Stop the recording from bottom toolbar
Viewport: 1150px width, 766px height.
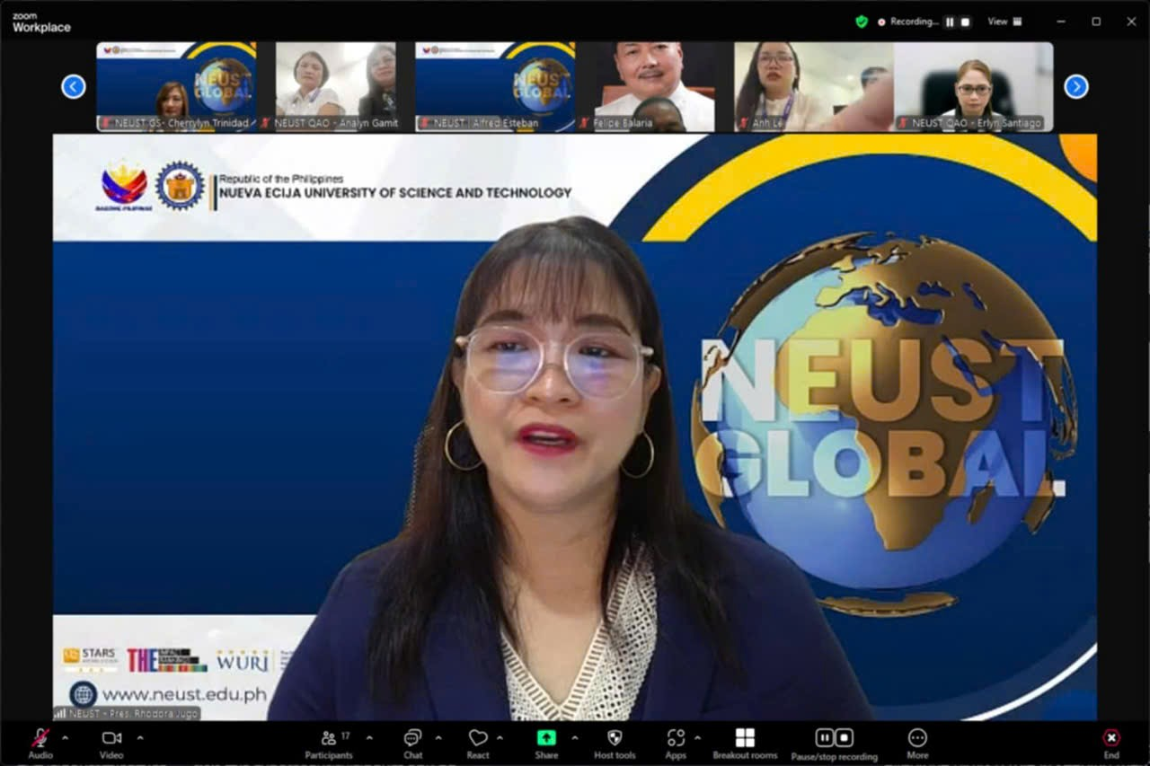(x=845, y=738)
